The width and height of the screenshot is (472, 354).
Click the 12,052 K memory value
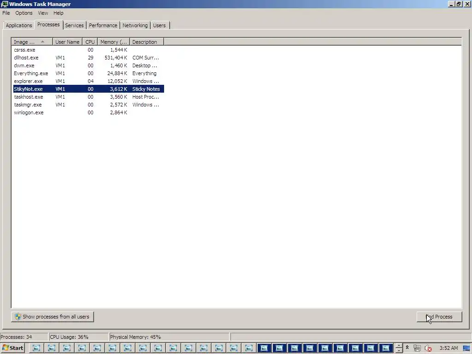pos(117,81)
